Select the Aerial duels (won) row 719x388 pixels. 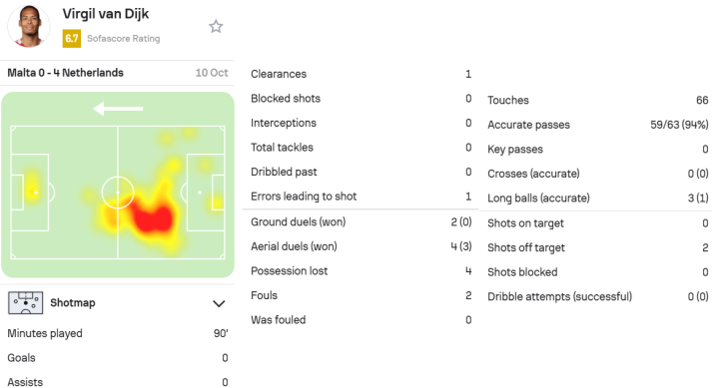tap(360, 246)
